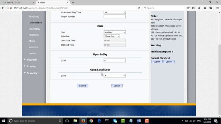Open the Firefox hamburger menu
The height and width of the screenshot is (124, 221).
[x=218, y=8]
